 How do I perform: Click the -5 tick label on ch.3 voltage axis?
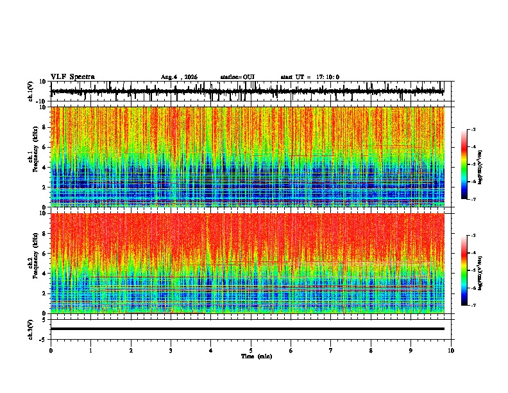click(43, 340)
